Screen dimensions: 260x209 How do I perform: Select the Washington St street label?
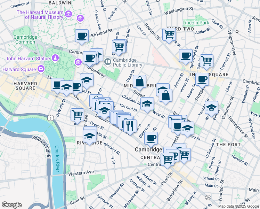(x=179, y=11)
